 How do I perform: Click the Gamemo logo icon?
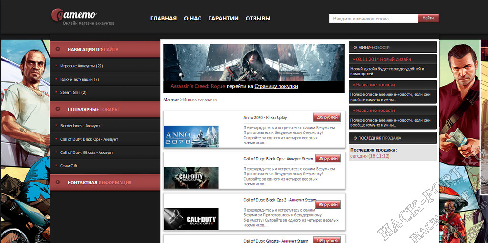(58, 16)
